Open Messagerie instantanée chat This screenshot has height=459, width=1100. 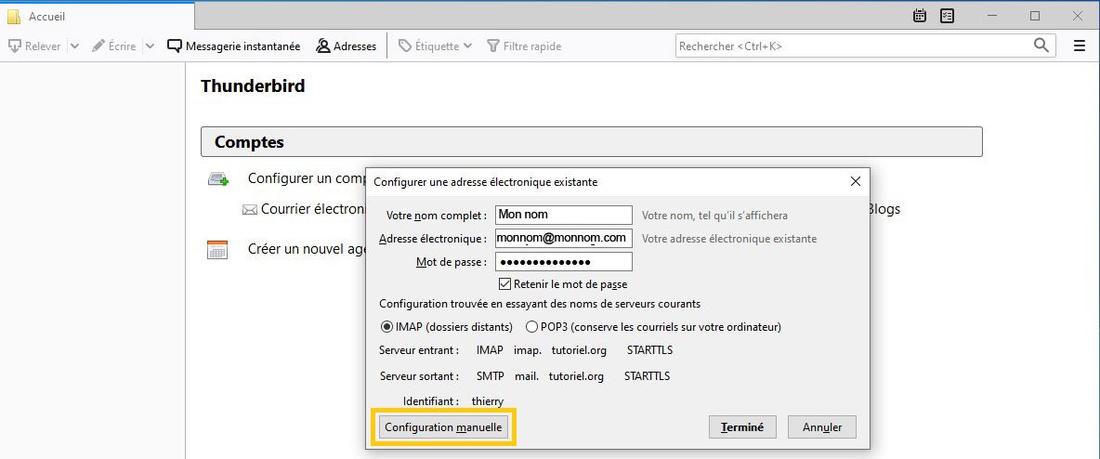tap(233, 46)
